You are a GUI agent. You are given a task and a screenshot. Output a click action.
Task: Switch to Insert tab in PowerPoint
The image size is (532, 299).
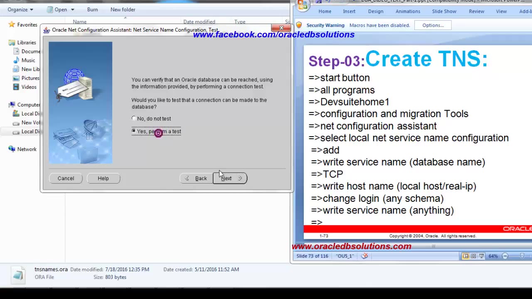(349, 11)
